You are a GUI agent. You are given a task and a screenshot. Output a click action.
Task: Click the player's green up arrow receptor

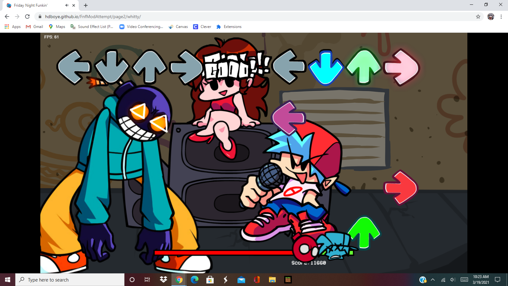coord(364,67)
